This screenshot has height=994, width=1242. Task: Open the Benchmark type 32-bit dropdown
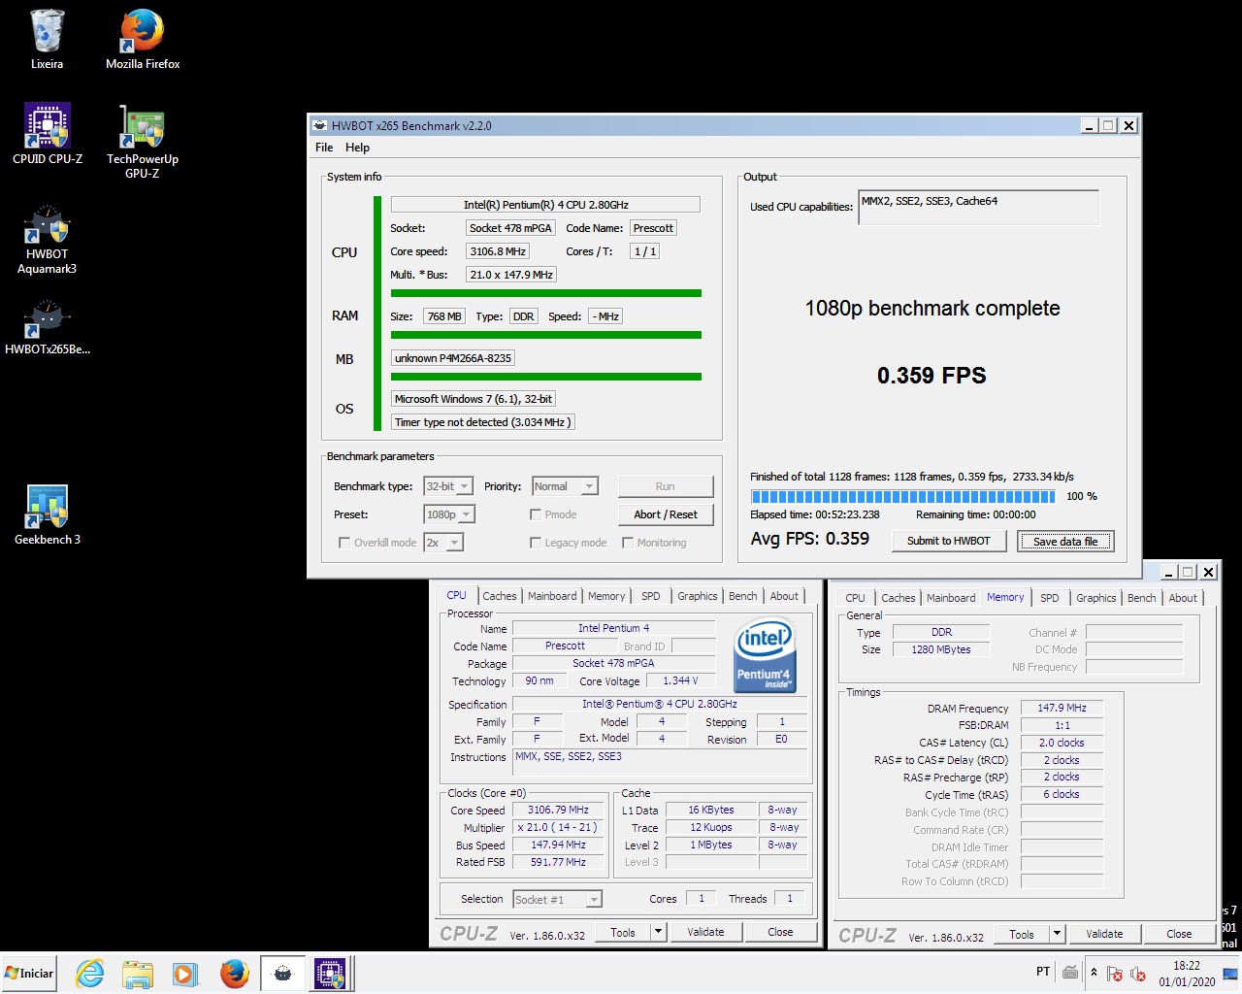448,486
